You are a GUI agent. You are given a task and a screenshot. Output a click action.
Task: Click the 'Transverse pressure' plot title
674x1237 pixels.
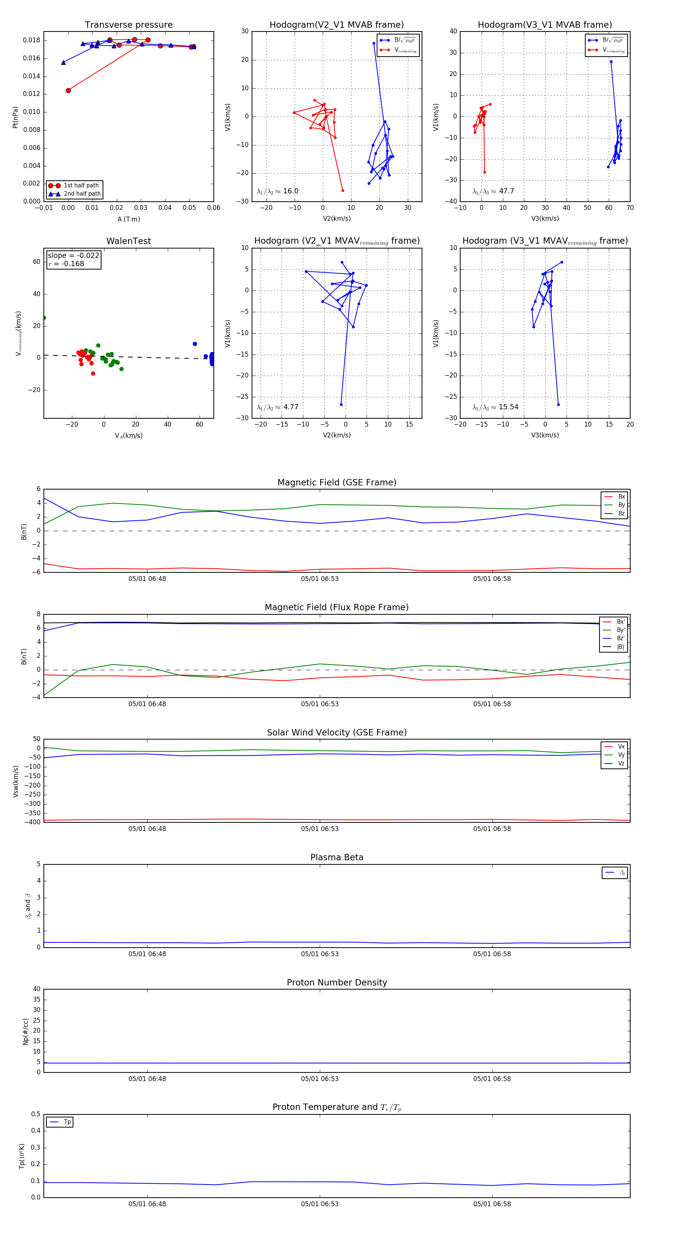128,25
